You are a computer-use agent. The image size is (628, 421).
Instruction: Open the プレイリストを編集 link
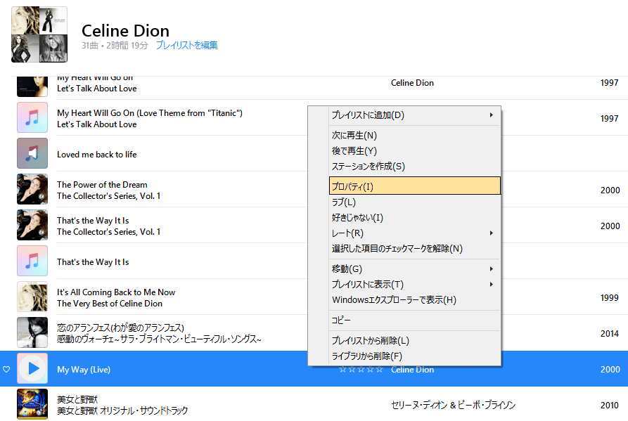click(x=186, y=45)
